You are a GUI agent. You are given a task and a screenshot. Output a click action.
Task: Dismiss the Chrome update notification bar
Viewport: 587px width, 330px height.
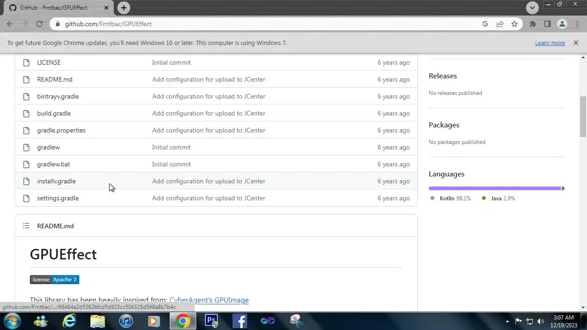pyautogui.click(x=576, y=43)
